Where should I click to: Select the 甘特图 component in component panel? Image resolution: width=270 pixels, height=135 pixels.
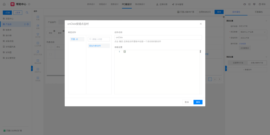tap(38, 79)
